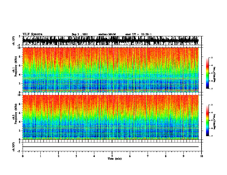Image resolution: width=227 pixels, height=175 pixels.
Task: Click inside the ch.1 spectrogram panel
Action: pyautogui.click(x=110, y=70)
